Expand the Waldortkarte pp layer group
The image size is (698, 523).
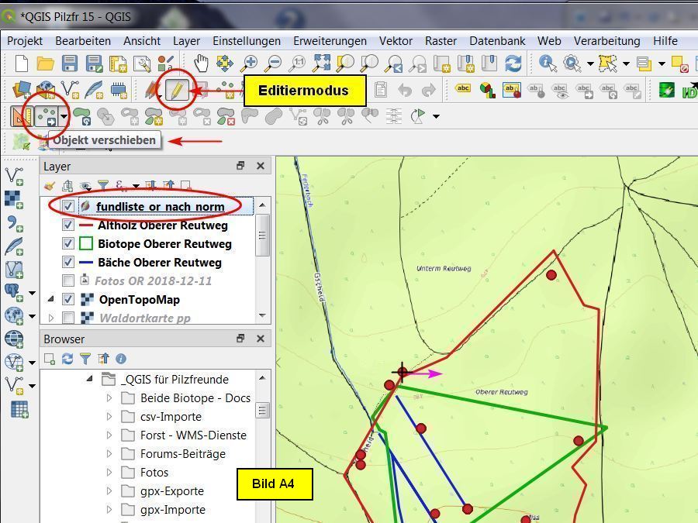[x=51, y=318]
